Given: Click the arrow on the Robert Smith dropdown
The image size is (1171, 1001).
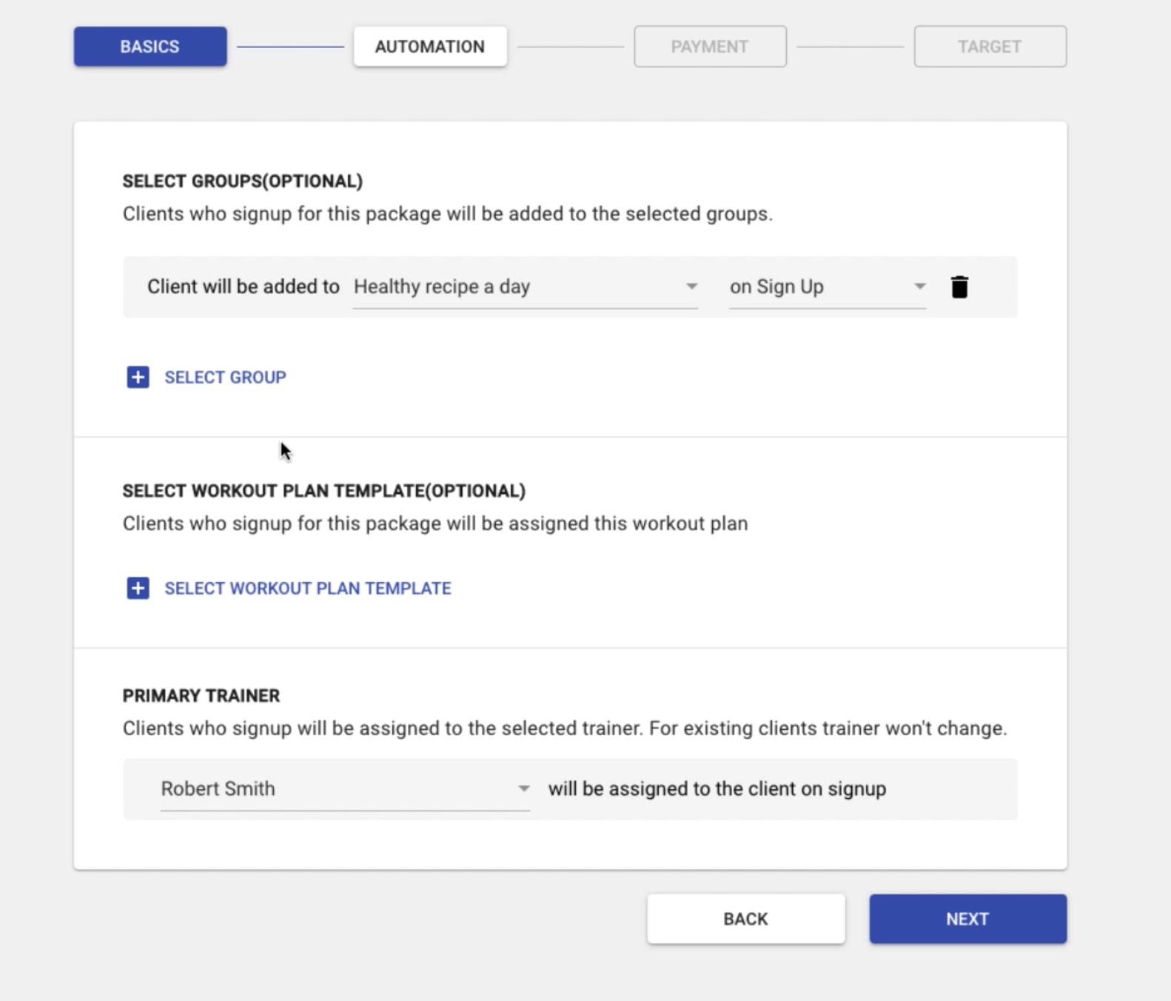Looking at the screenshot, I should coord(523,789).
